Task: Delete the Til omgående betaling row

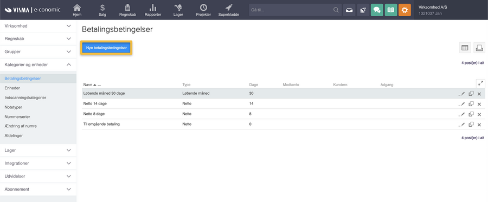Action: [x=479, y=125]
